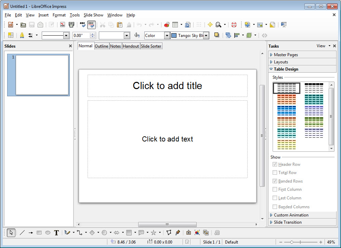Insert a table icon

click(x=175, y=25)
